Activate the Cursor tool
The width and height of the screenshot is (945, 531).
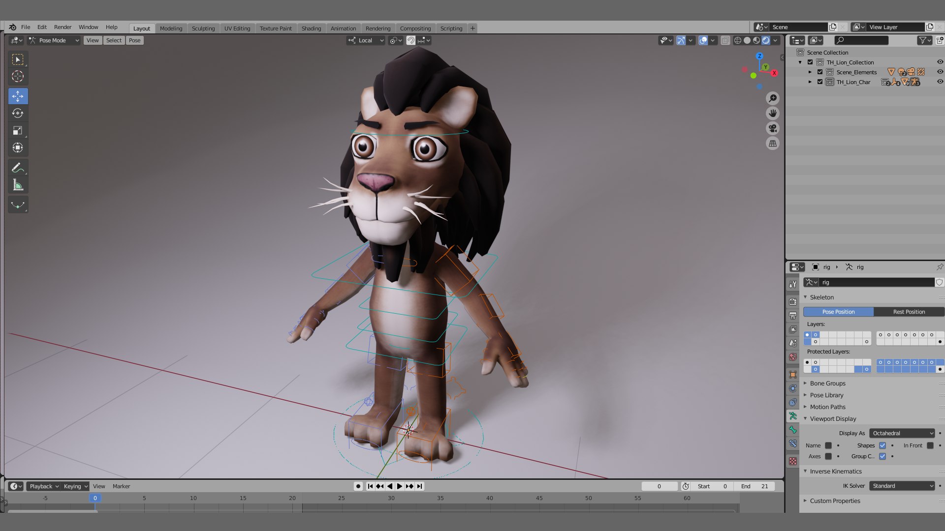pyautogui.click(x=18, y=76)
